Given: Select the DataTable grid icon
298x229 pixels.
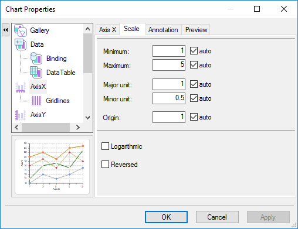Looking at the screenshot, I should click(36, 73).
